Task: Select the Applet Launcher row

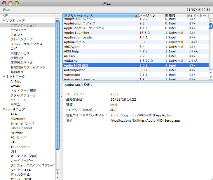Action: point(135,33)
